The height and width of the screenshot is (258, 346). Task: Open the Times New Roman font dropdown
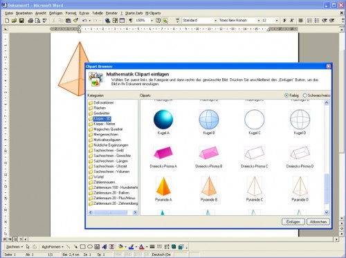click(239, 21)
